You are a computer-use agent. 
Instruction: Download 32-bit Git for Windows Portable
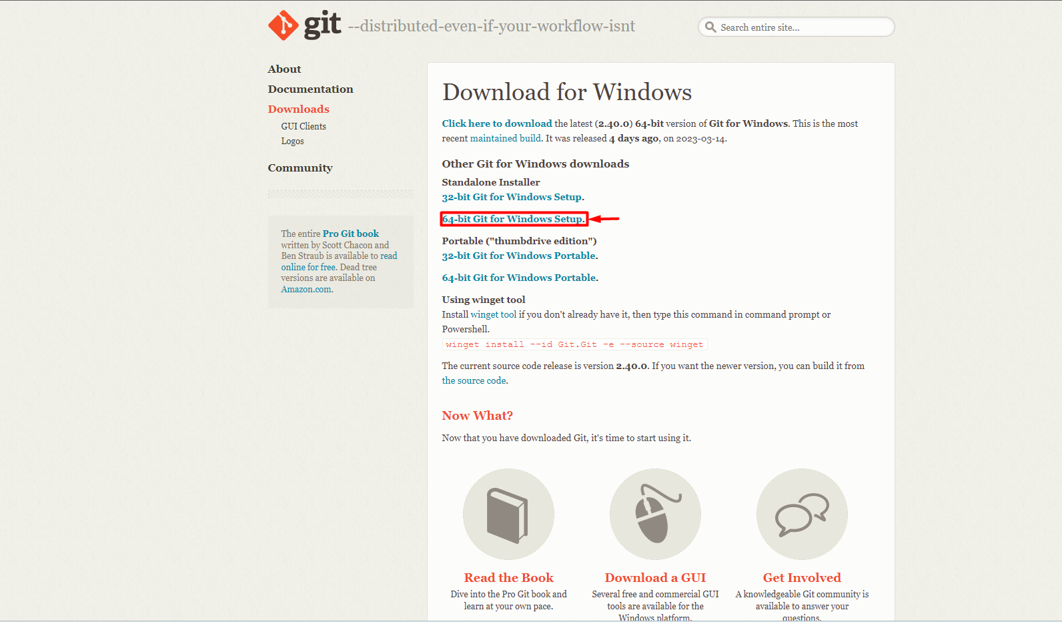[519, 256]
